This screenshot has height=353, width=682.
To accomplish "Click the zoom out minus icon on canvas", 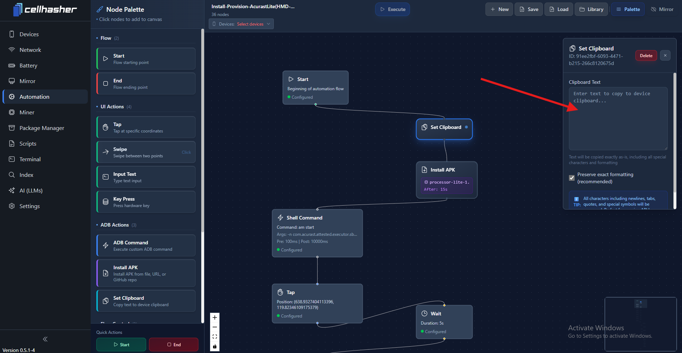I will click(x=215, y=327).
